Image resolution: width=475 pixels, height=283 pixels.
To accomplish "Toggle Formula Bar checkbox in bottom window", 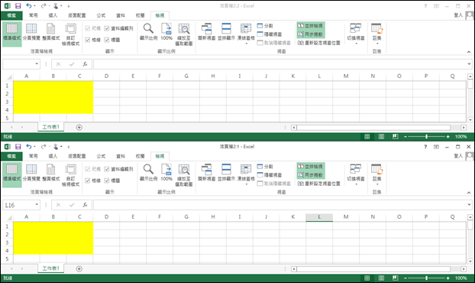I will coord(107,169).
